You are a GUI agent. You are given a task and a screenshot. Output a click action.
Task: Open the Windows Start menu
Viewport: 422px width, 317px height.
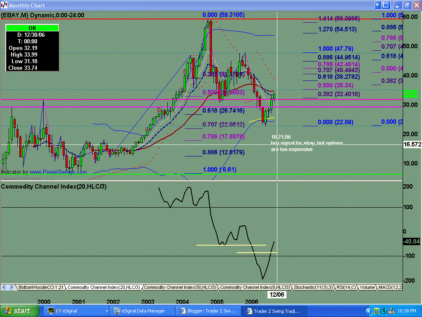click(19, 311)
